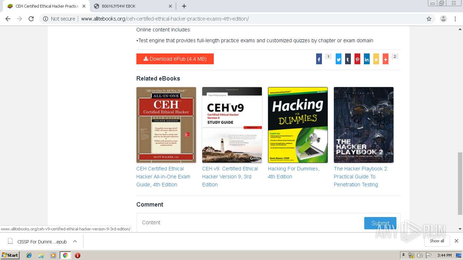The height and width of the screenshot is (260, 463).
Task: Reload the current page
Action: click(31, 19)
